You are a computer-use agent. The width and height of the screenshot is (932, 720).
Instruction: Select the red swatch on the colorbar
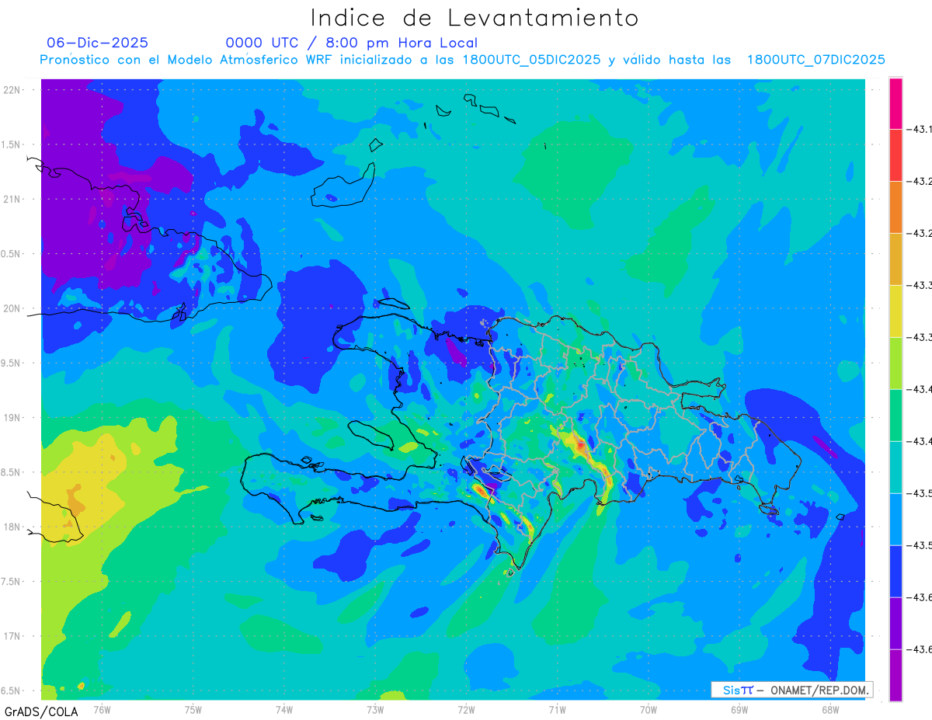coord(895,155)
